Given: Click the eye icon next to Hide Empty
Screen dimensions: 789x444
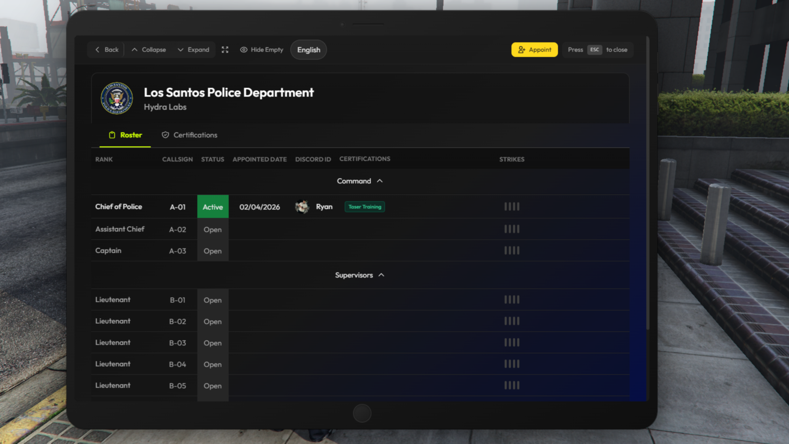Looking at the screenshot, I should point(244,50).
